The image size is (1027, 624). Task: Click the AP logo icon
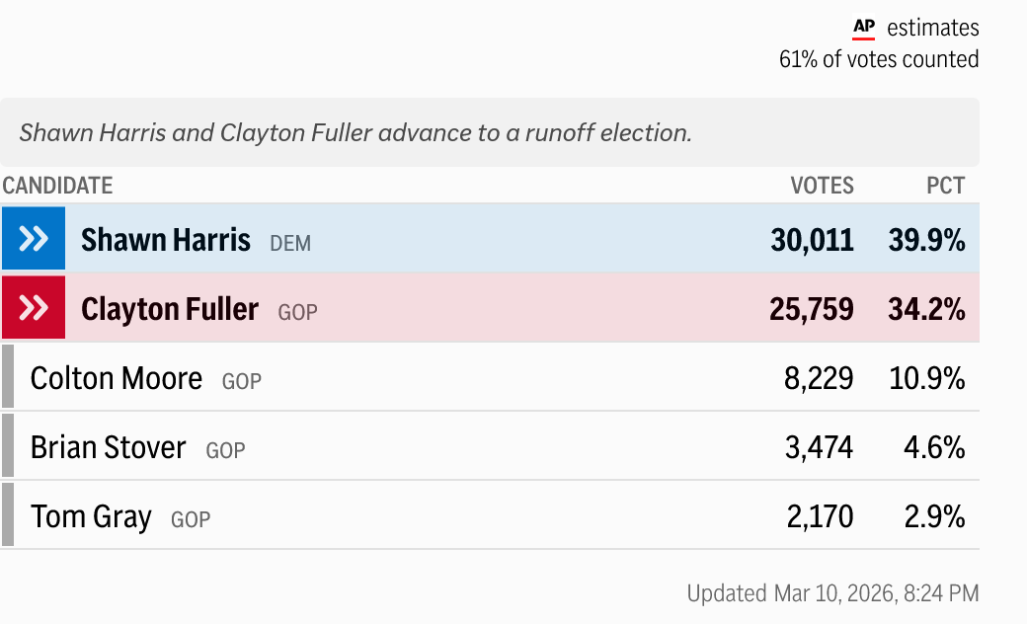(x=864, y=28)
